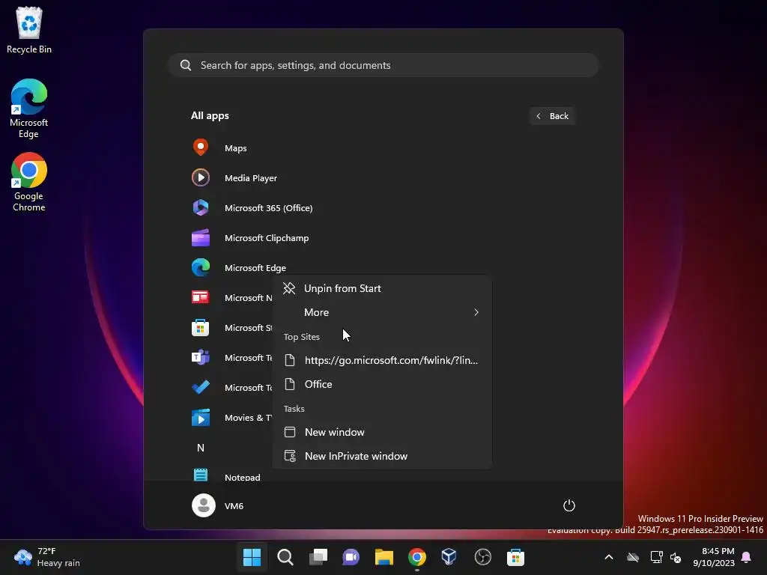Launch Media Player app icon
This screenshot has height=575, width=767.
tap(201, 177)
